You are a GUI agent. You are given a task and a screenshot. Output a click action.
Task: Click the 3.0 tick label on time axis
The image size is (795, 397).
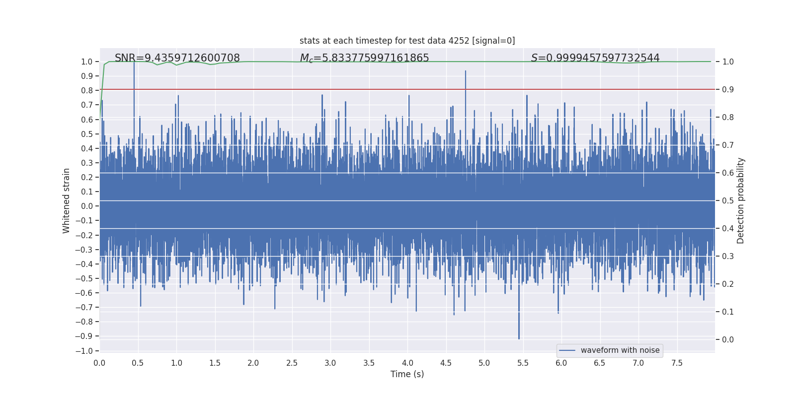click(330, 363)
